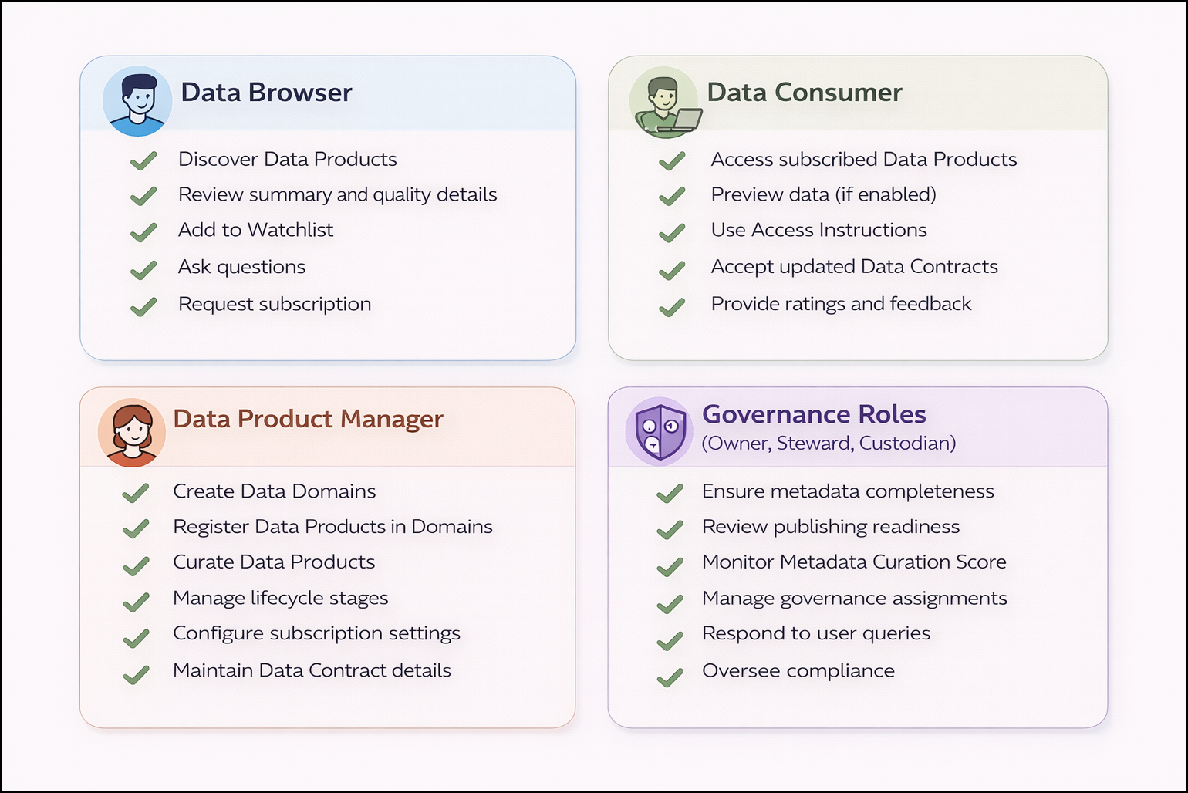
Task: Click Monitor Metadata Curation Score item
Action: tap(854, 562)
